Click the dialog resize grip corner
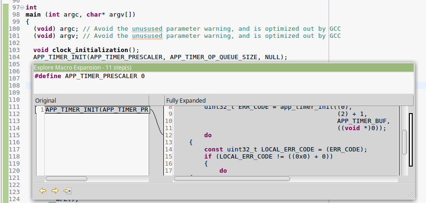426x203 pixels. tap(410, 195)
